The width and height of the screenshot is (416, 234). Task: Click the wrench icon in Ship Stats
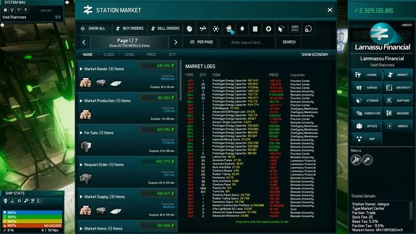(x=26, y=201)
